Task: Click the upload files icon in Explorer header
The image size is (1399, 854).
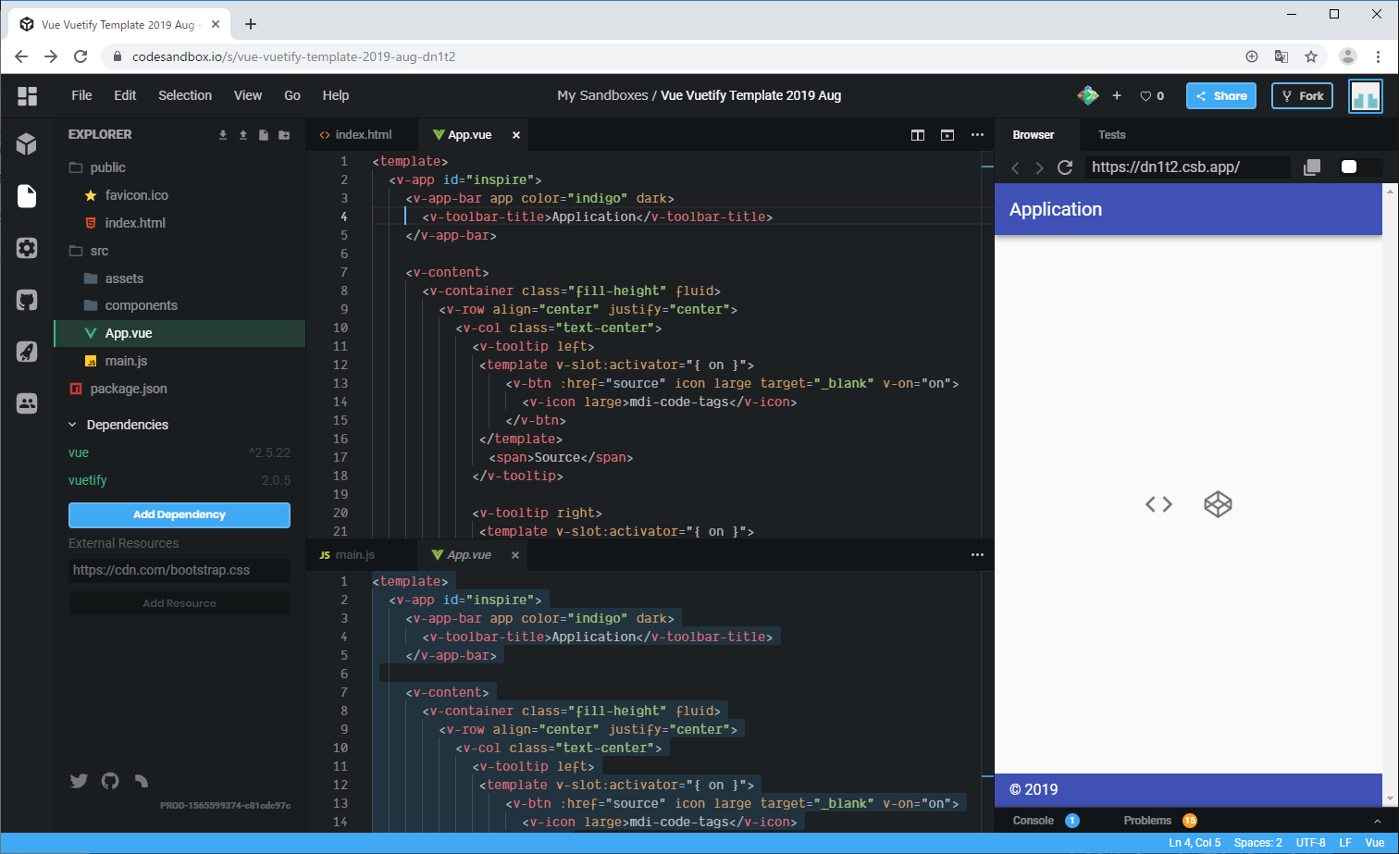Action: pyautogui.click(x=243, y=135)
